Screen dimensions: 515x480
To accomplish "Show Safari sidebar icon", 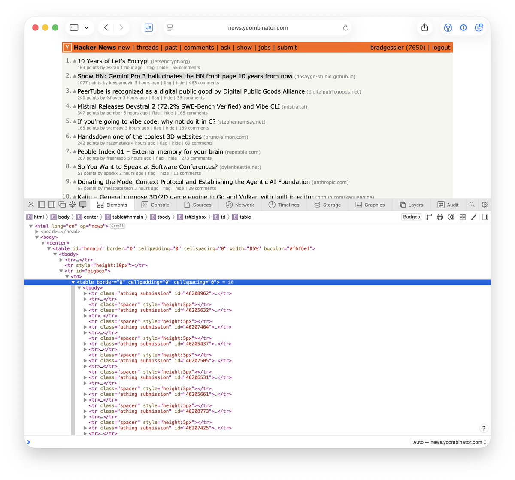I will pos(74,27).
